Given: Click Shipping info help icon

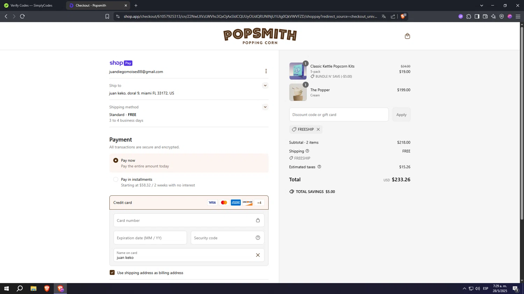Looking at the screenshot, I should 307,151.
